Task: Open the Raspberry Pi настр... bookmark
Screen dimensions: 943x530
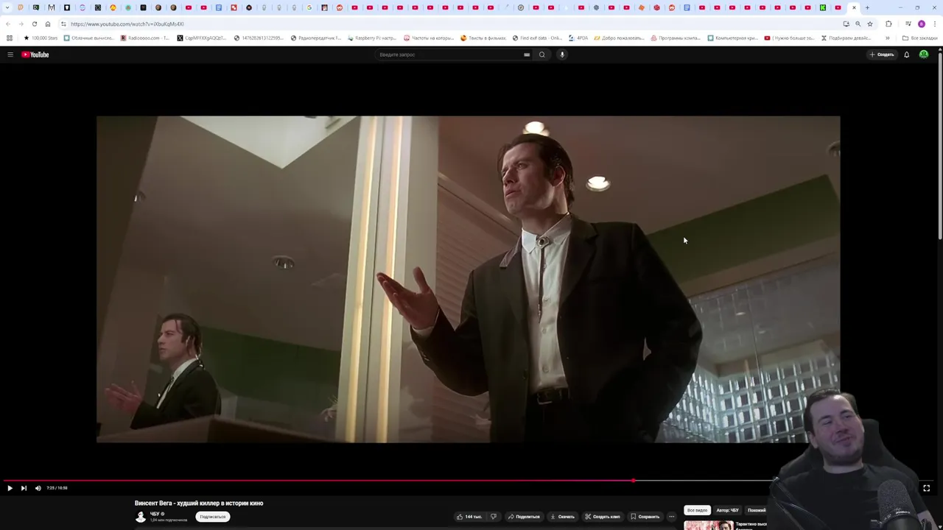Action: coord(372,38)
